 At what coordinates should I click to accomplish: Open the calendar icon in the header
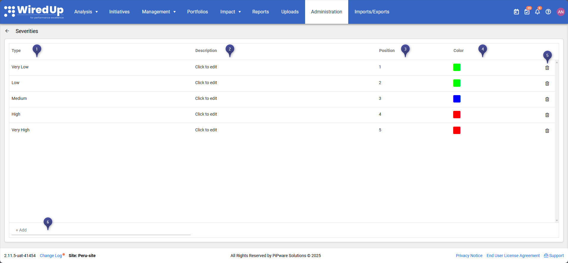516,12
